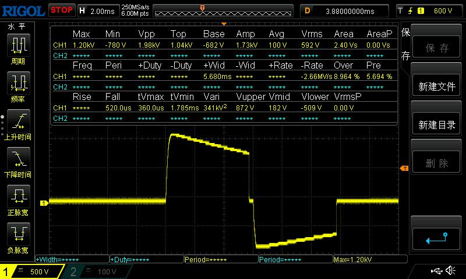Viewport: 466px width, 279px height.
Task: Click the CH1 Base value -682 V
Action: [x=214, y=45]
